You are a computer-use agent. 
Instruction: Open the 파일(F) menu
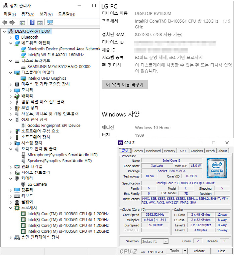pos(10,14)
